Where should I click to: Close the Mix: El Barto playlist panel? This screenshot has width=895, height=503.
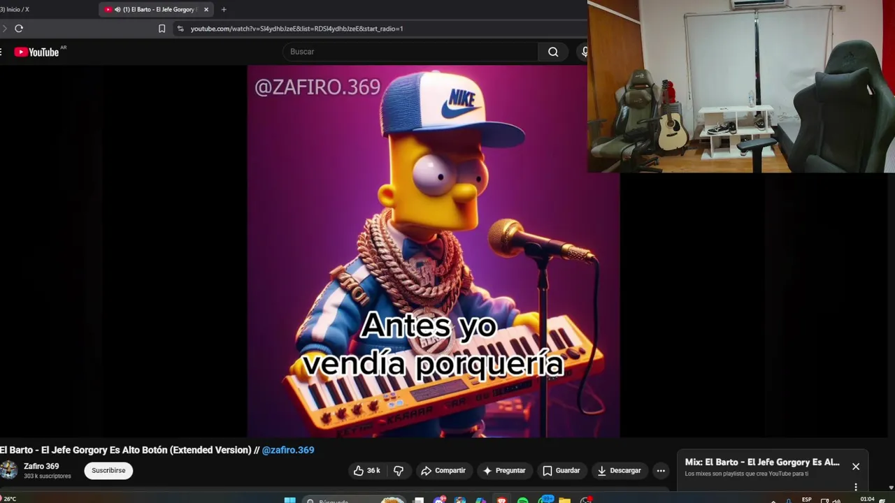pyautogui.click(x=856, y=466)
